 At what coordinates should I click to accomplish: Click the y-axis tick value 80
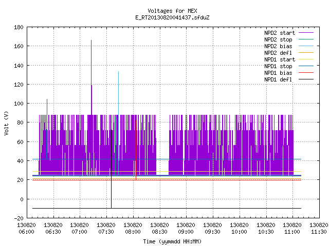point(21,122)
